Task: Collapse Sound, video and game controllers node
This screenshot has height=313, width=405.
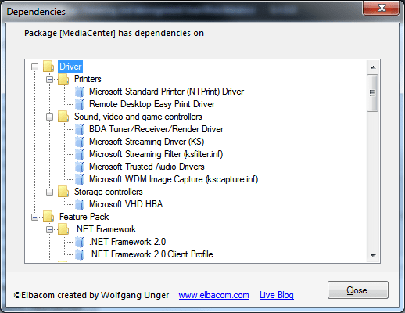Action: tap(49, 117)
